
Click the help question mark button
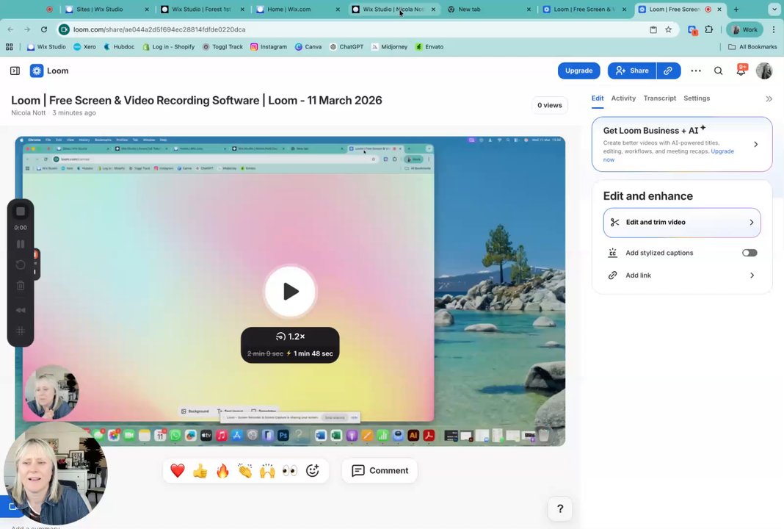tap(560, 508)
